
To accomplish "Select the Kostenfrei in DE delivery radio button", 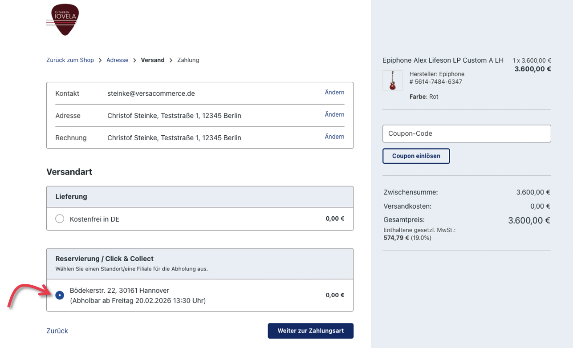I will pos(60,219).
